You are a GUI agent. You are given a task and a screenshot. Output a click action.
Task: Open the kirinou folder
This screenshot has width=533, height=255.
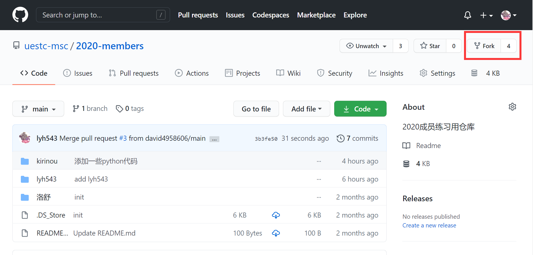click(x=47, y=161)
